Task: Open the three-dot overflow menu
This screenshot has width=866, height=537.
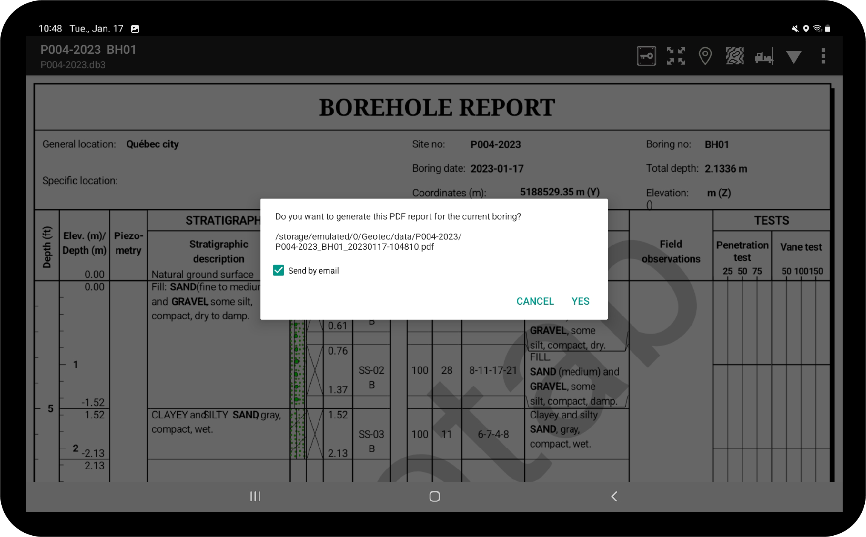Action: 823,56
